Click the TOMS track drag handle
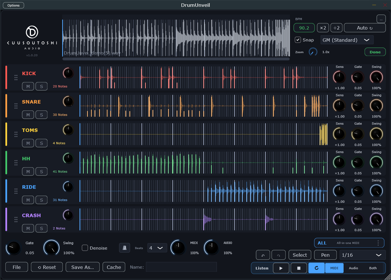The image size is (391, 280). coord(16,134)
